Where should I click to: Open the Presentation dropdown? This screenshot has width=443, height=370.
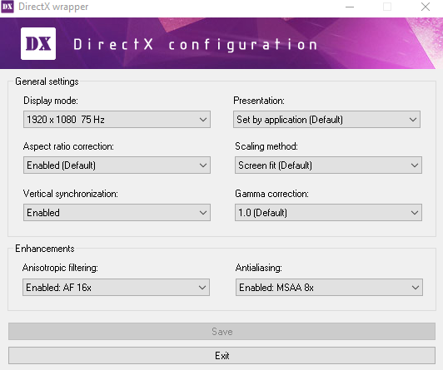pyautogui.click(x=327, y=119)
